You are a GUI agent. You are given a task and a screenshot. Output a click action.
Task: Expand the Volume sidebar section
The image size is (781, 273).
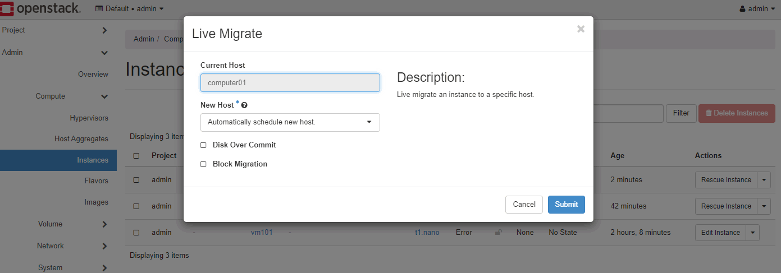tap(104, 224)
